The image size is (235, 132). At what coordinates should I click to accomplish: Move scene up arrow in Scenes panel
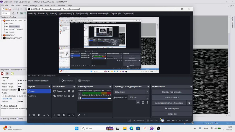44,115
